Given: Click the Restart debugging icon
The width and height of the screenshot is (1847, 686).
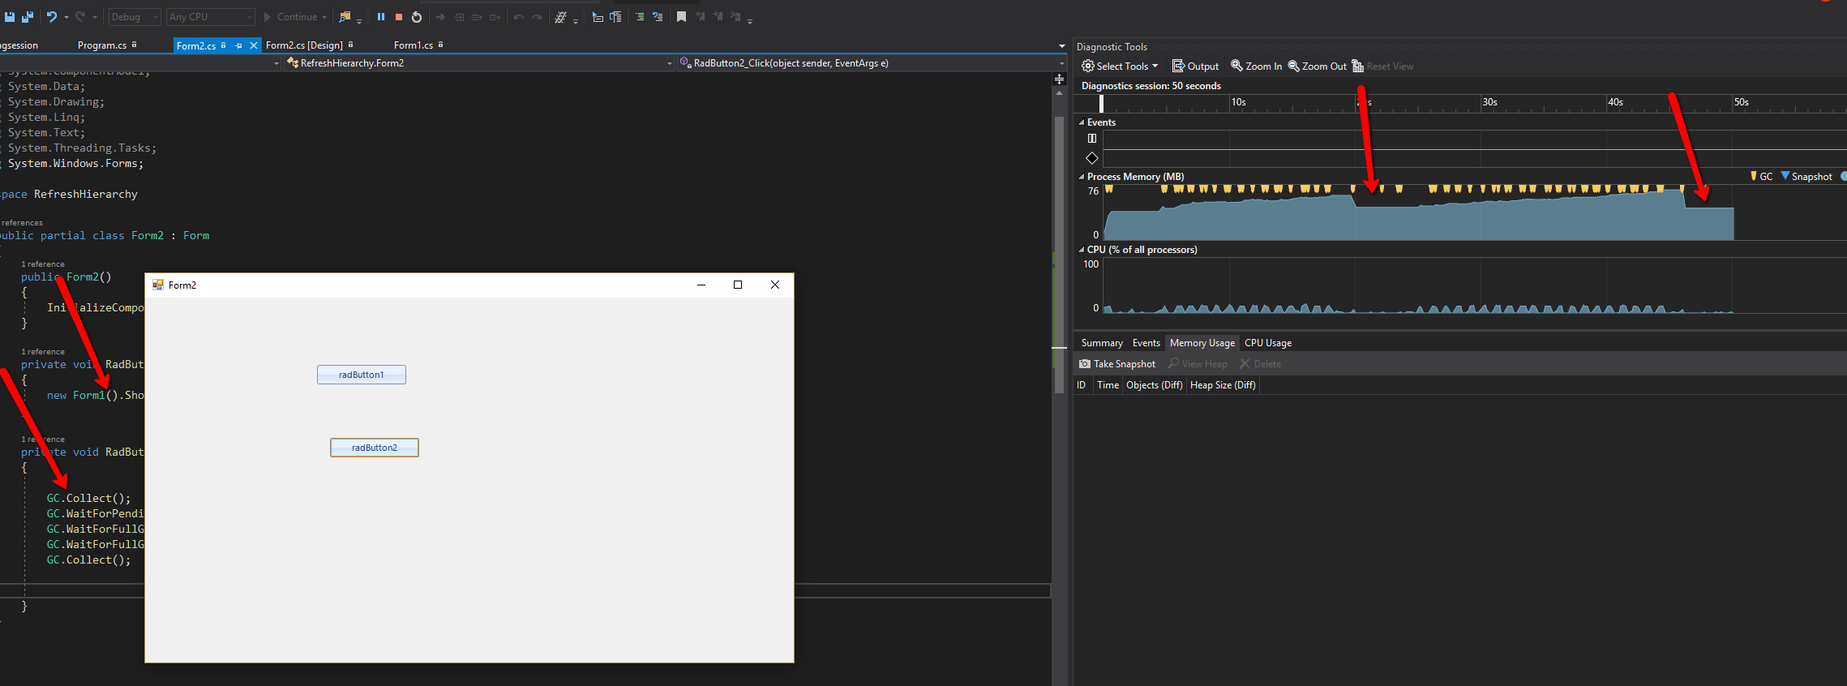Looking at the screenshot, I should click(417, 17).
